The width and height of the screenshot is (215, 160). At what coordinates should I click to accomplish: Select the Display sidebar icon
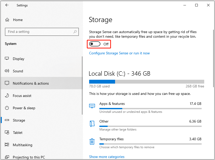[7, 59]
